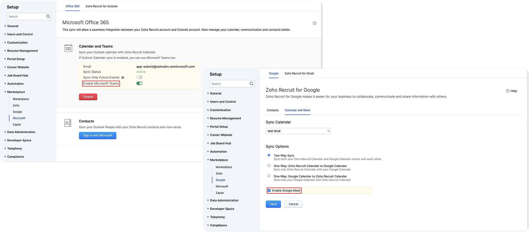The height and width of the screenshot is (232, 529).
Task: Switch to the Office 365 tab
Action: pos(72,6)
